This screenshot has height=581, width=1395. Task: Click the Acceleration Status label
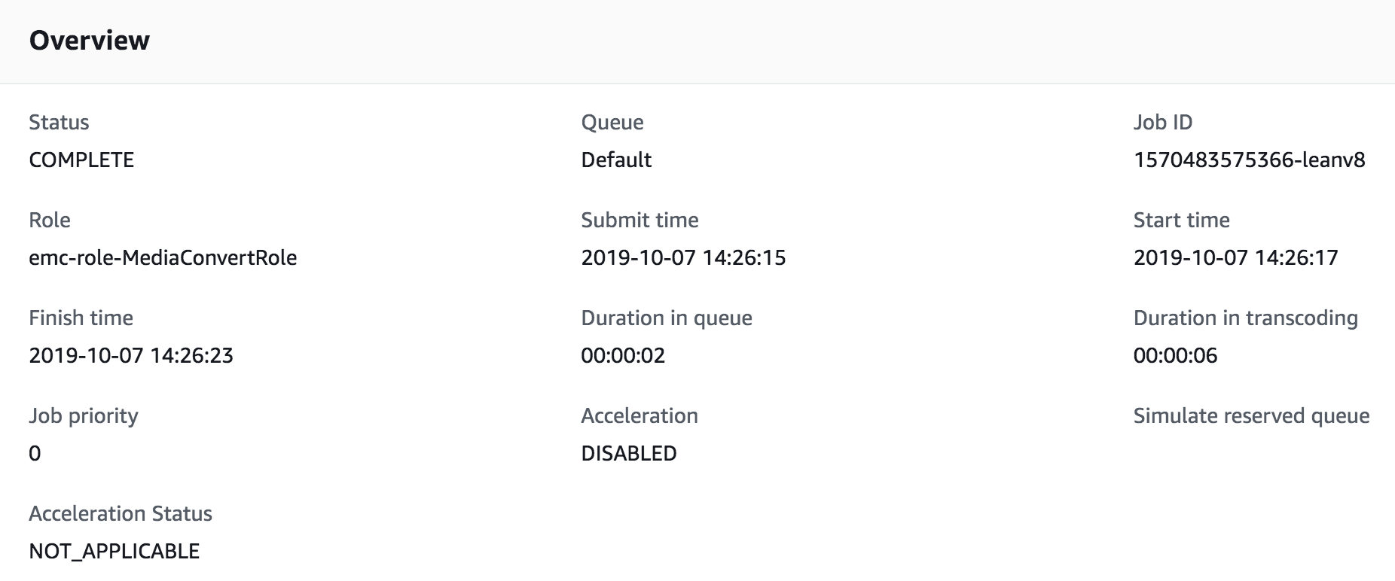121,513
